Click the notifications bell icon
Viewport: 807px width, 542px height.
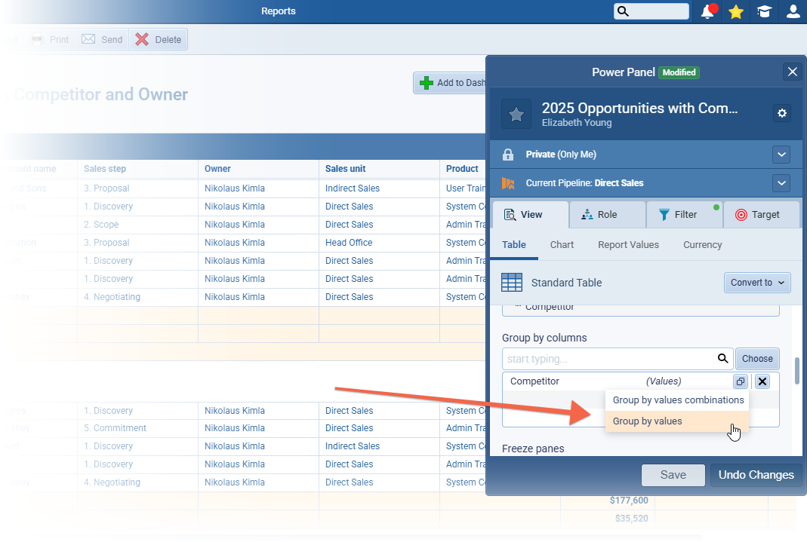707,11
